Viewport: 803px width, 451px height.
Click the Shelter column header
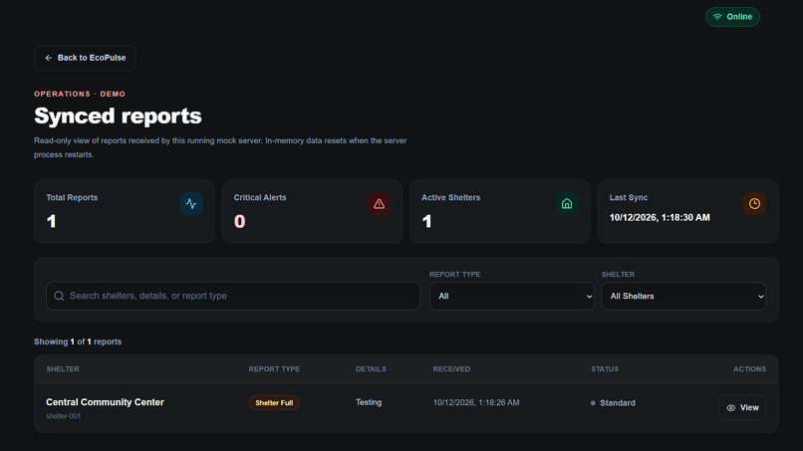coord(63,369)
